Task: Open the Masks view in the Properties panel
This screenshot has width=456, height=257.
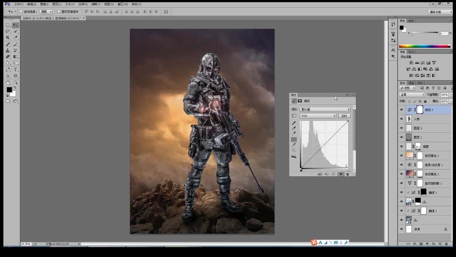Action: (300, 101)
